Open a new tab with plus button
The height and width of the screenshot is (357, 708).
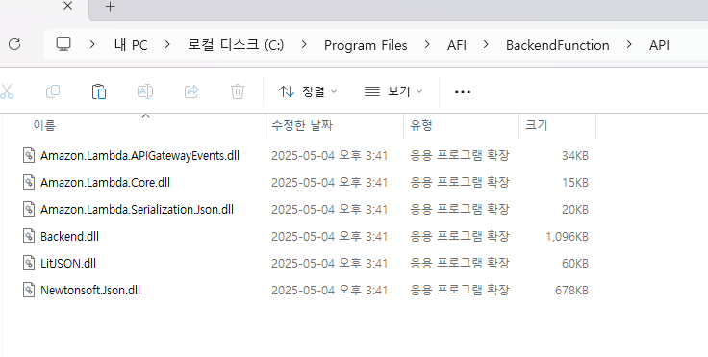(x=111, y=7)
